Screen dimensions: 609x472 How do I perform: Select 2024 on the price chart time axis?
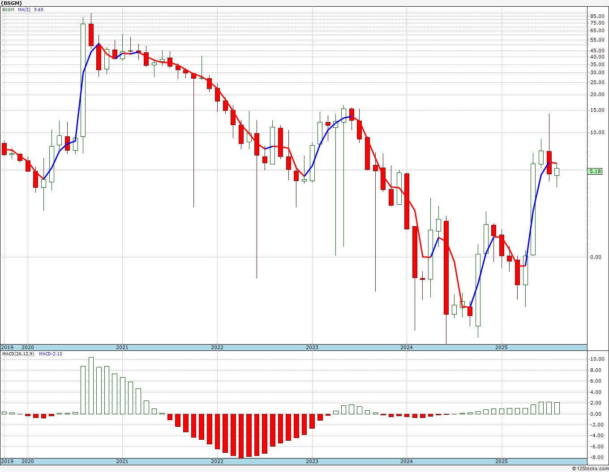(407, 347)
